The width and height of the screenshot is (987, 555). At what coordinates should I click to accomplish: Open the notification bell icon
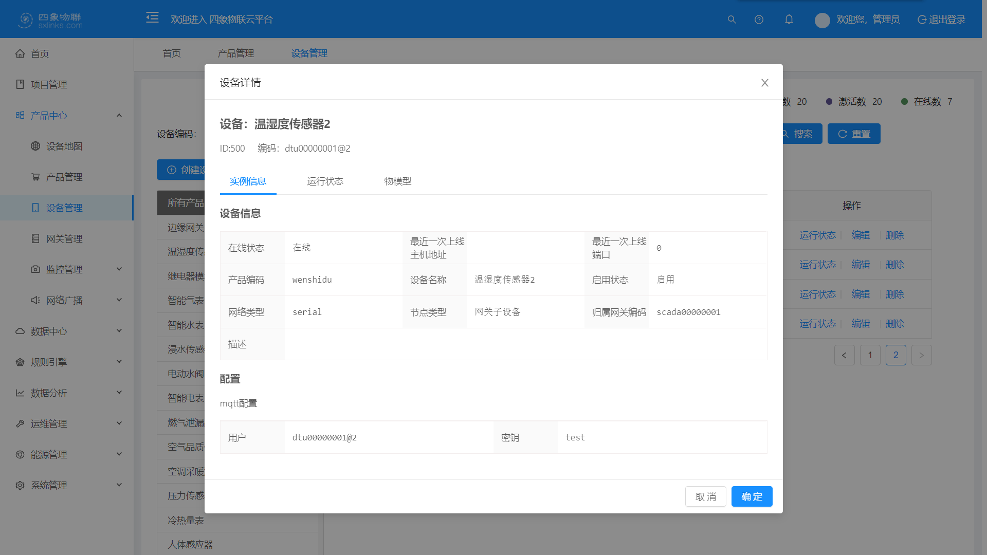pyautogui.click(x=789, y=20)
